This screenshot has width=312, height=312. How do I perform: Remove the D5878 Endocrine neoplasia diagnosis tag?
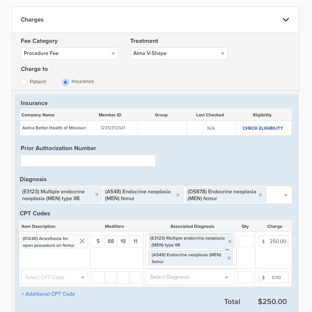(260, 195)
